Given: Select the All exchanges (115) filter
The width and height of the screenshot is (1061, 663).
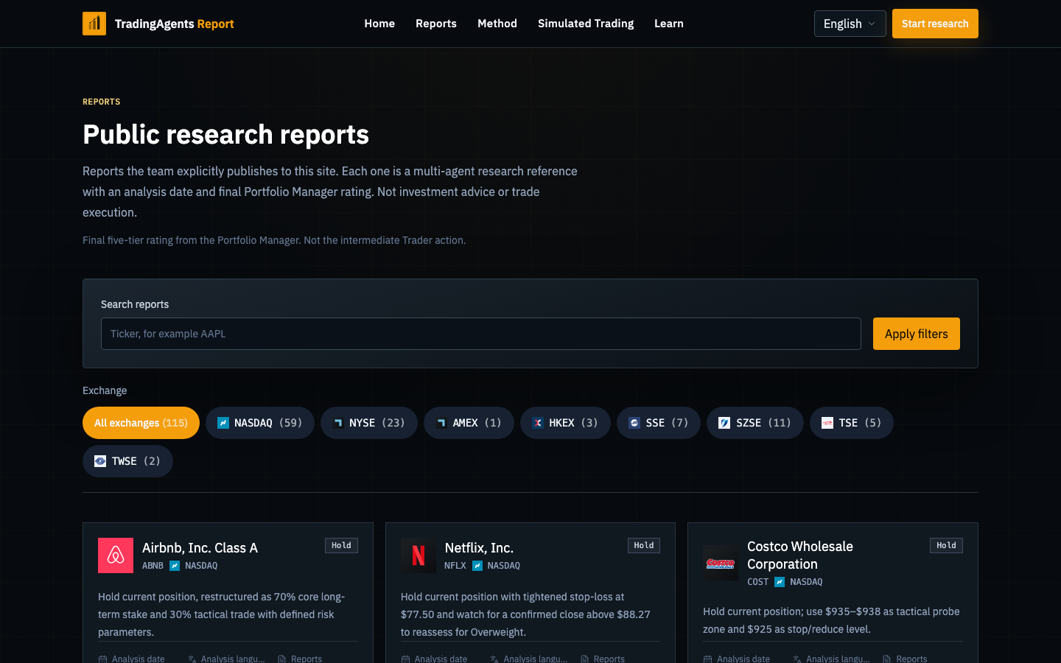Looking at the screenshot, I should point(141,423).
